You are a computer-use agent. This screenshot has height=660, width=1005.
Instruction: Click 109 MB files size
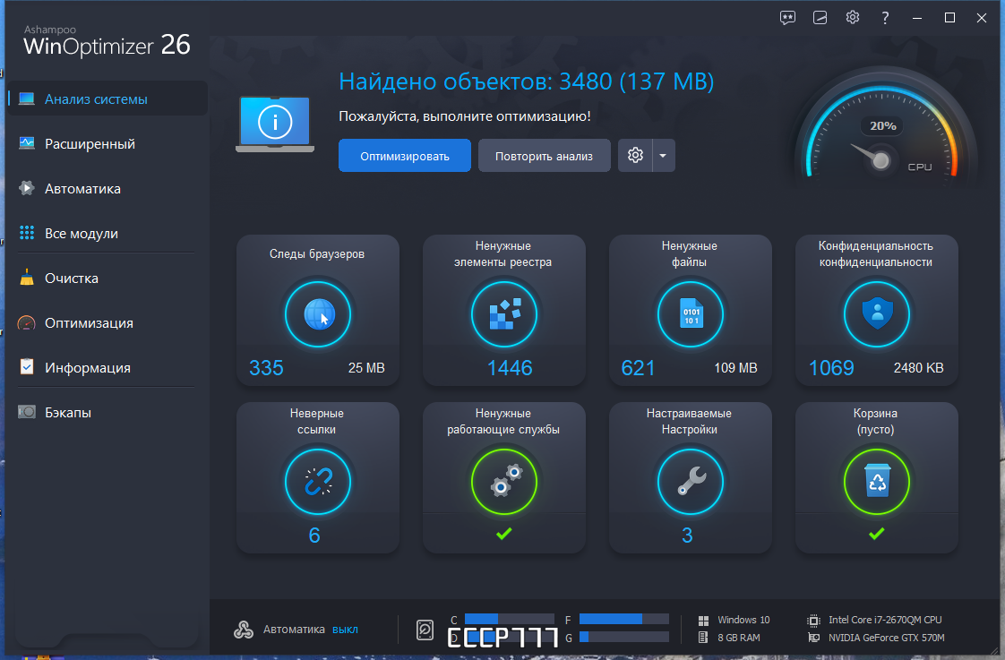pos(735,368)
